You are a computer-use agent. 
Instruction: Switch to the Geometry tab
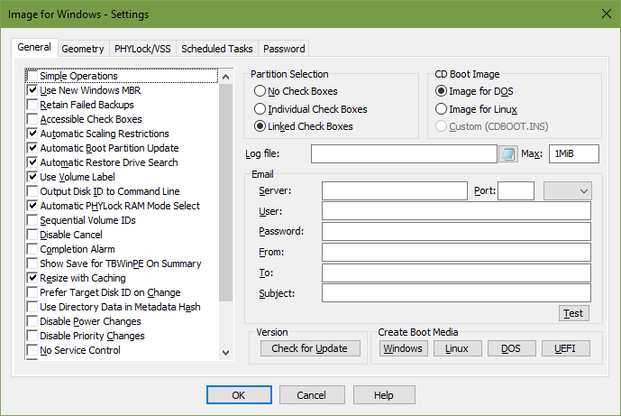click(83, 49)
